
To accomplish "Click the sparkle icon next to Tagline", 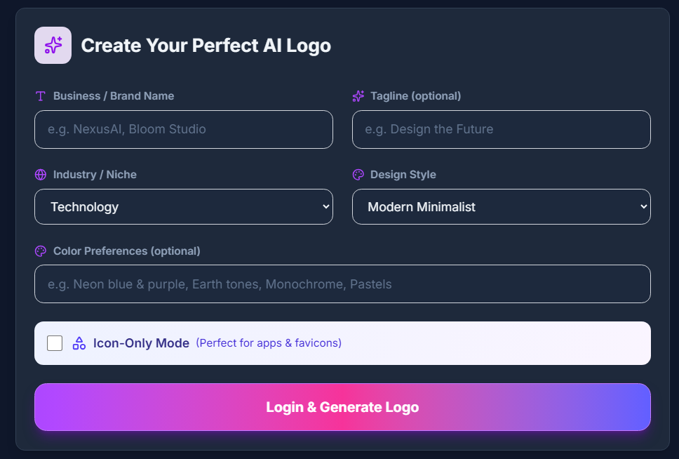I will click(358, 96).
